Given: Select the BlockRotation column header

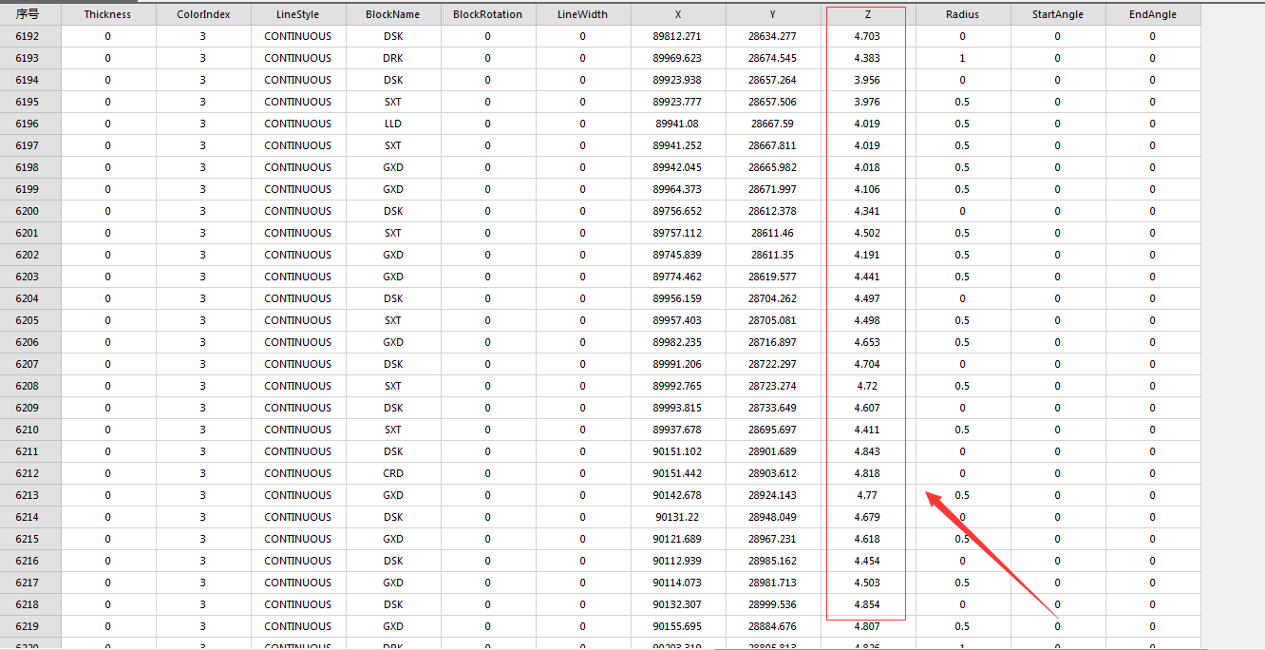Looking at the screenshot, I should pos(487,14).
